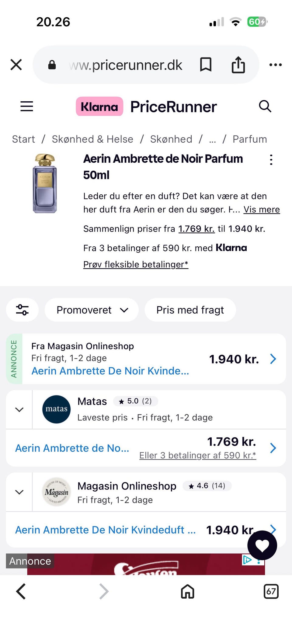
Task: Tap the browser share icon
Action: coord(238,64)
